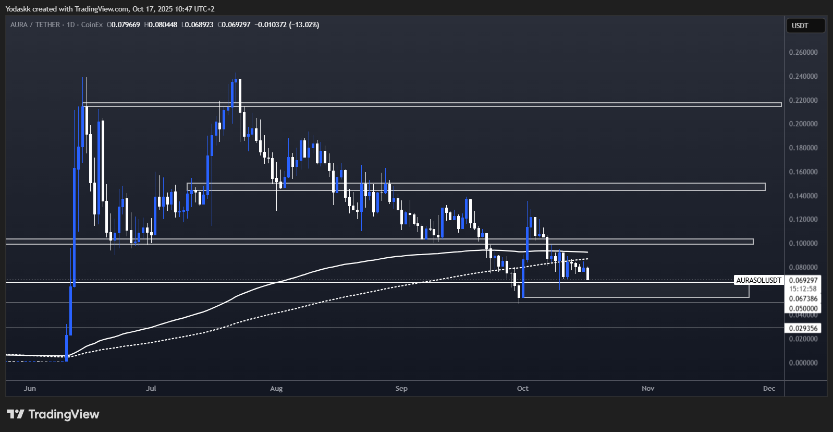Select the high value 0.080448 in legend

point(163,25)
